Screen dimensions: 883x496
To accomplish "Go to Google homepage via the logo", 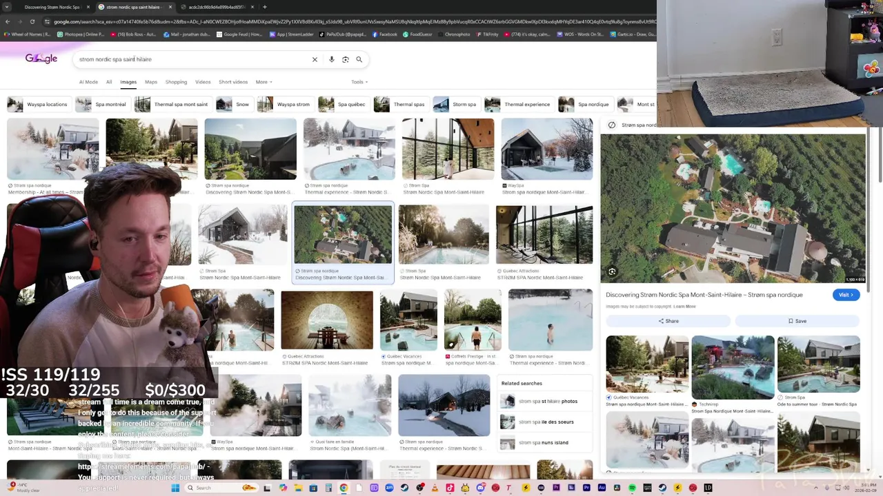I will click(x=41, y=59).
